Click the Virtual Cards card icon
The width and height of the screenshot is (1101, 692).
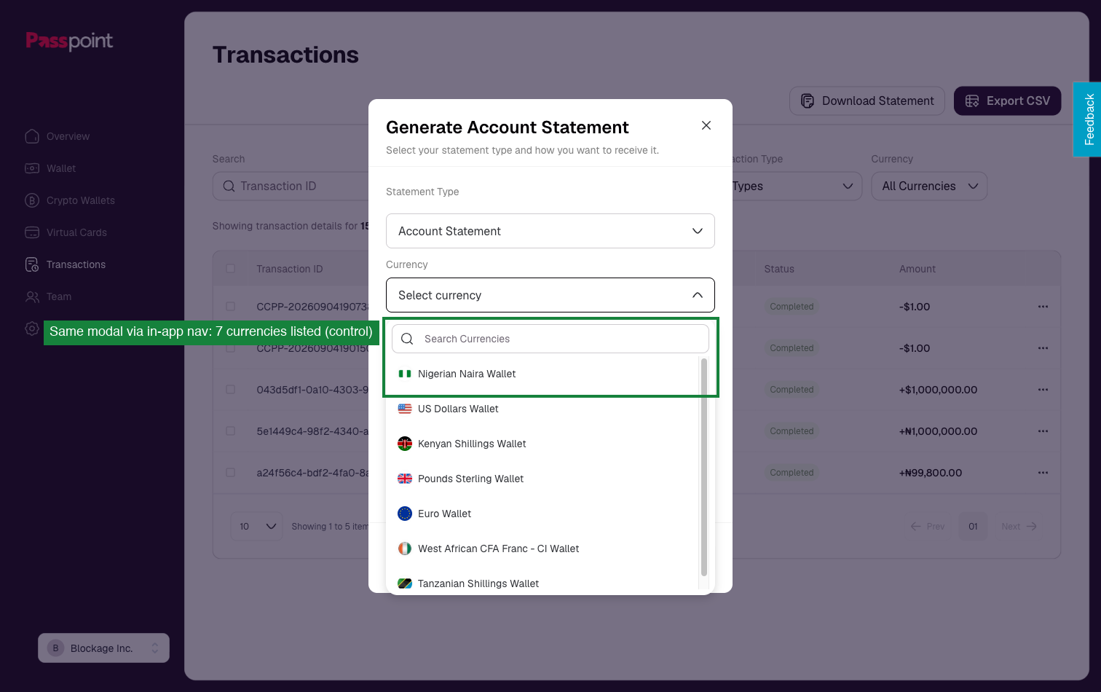(32, 232)
